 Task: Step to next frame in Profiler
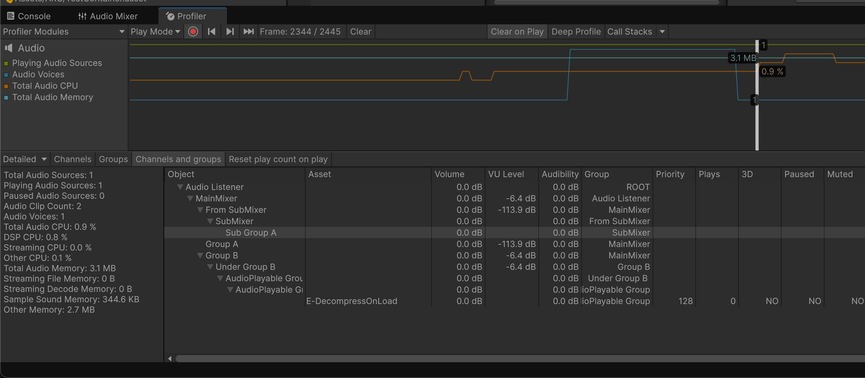coord(230,32)
